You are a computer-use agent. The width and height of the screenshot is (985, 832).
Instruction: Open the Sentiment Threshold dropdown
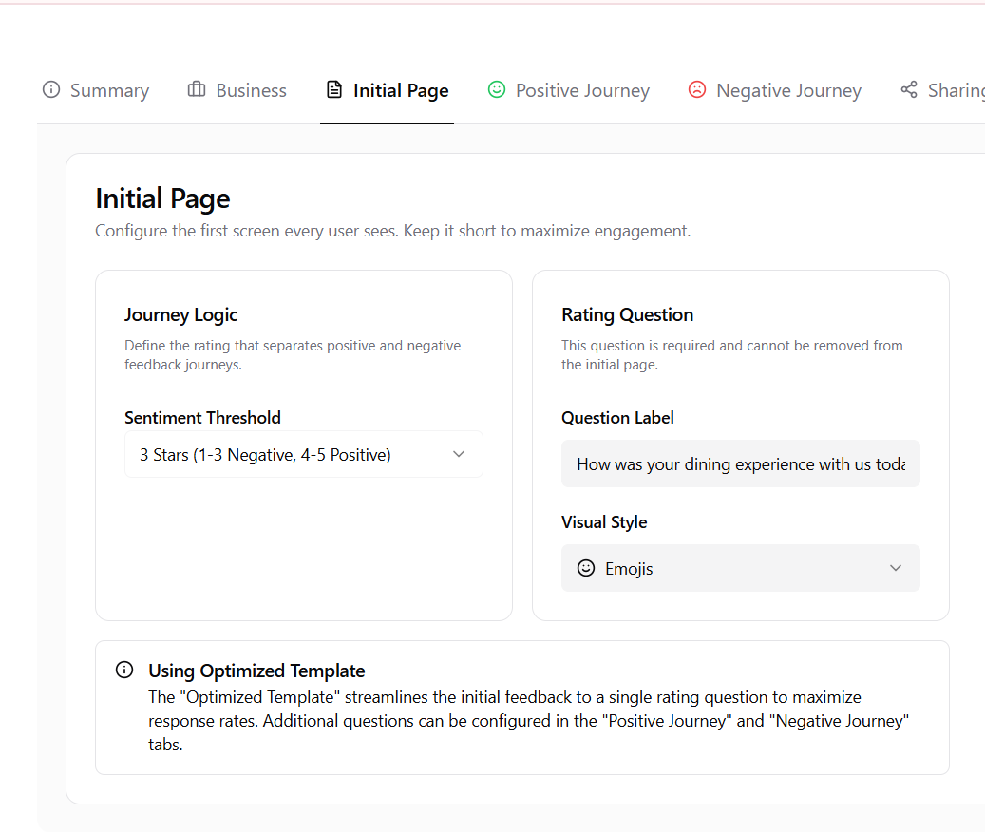point(303,454)
